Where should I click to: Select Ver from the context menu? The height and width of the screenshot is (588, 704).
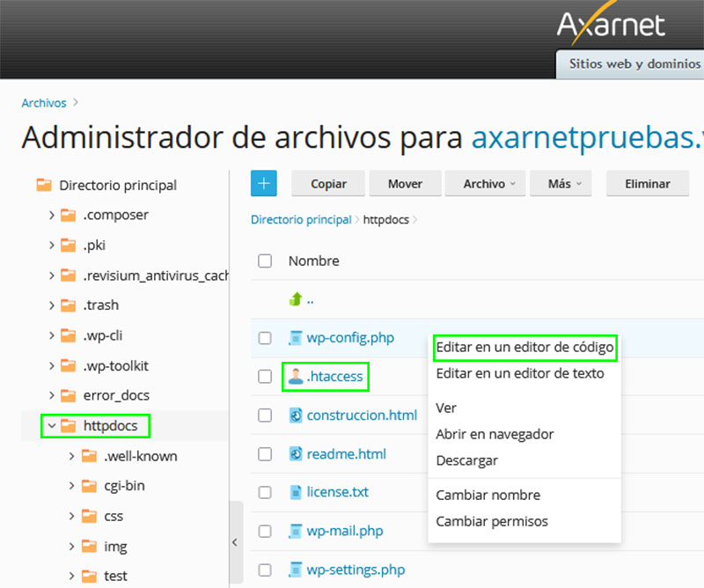coord(446,408)
